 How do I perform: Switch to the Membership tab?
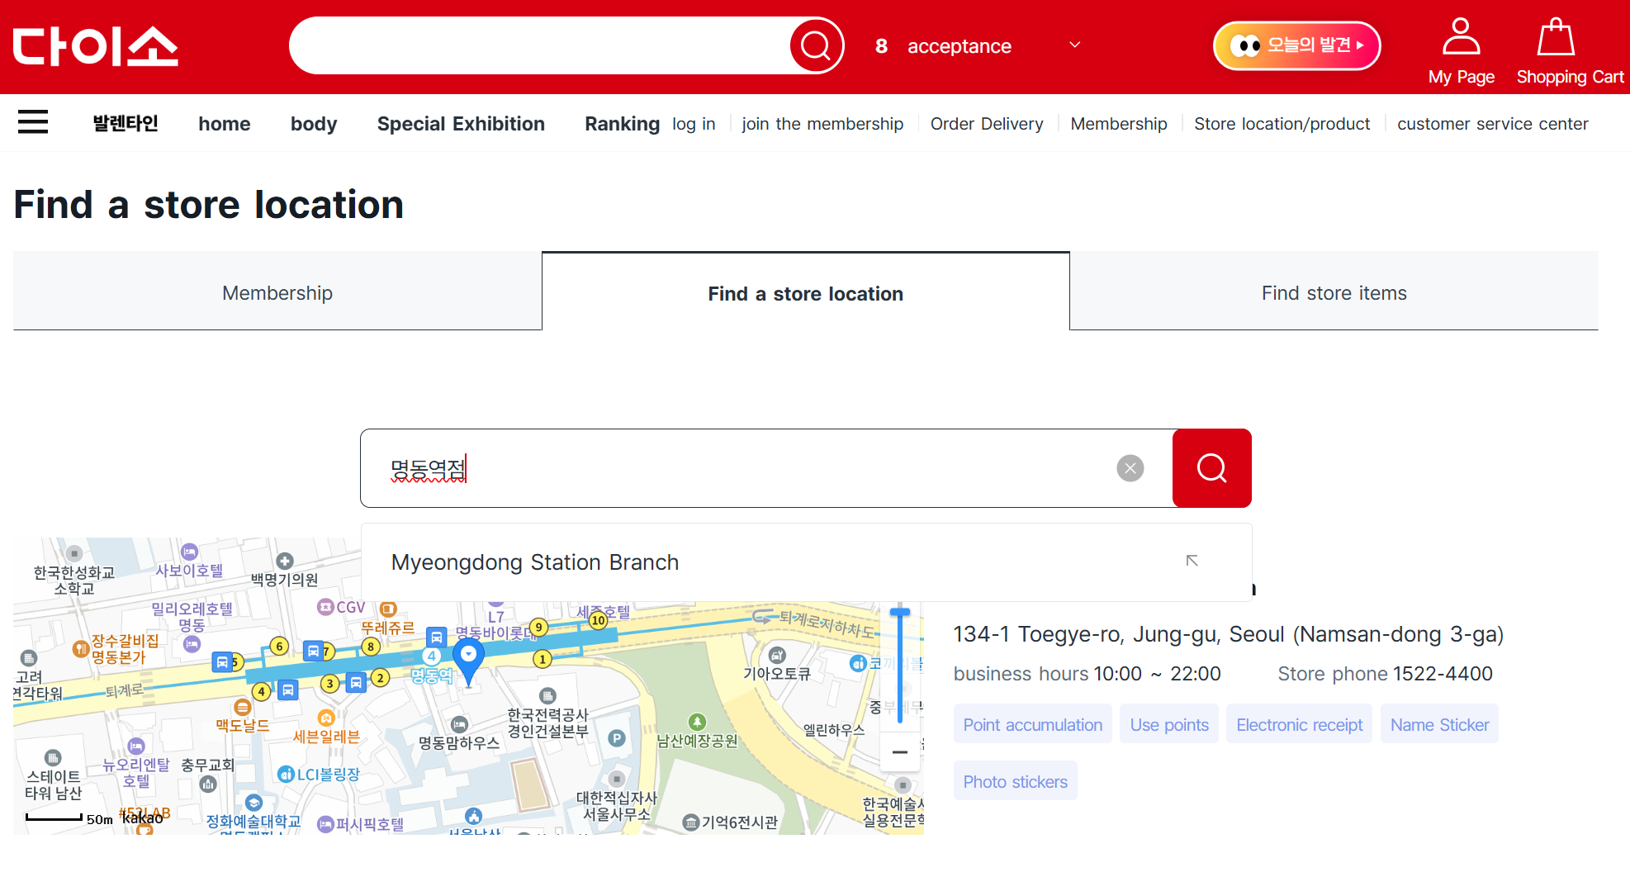click(x=277, y=292)
